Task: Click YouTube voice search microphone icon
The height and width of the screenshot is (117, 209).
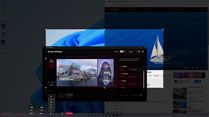Action: [x=182, y=9]
